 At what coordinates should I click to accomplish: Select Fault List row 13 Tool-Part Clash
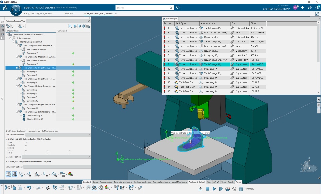(214, 82)
